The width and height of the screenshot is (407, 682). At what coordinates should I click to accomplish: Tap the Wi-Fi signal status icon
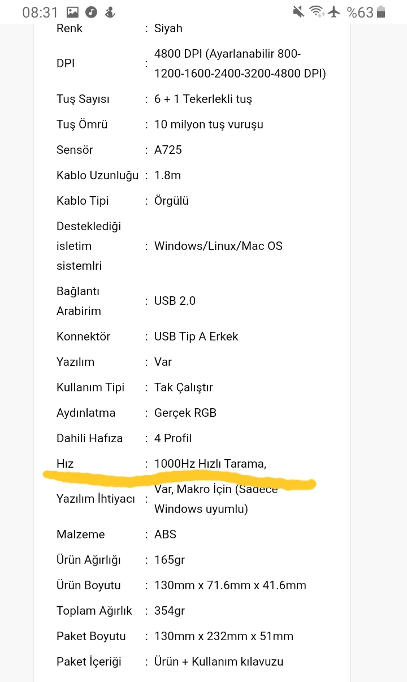(317, 12)
